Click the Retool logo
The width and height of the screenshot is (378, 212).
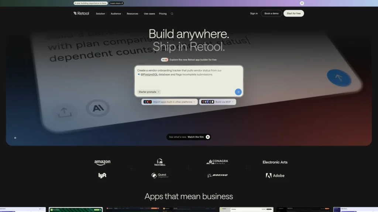[x=81, y=14]
